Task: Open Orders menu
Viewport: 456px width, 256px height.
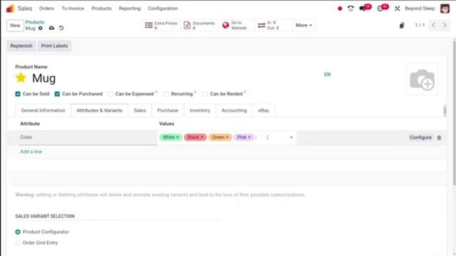Action: click(46, 9)
